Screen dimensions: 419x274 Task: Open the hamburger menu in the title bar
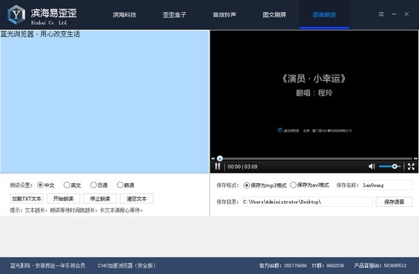(x=381, y=14)
